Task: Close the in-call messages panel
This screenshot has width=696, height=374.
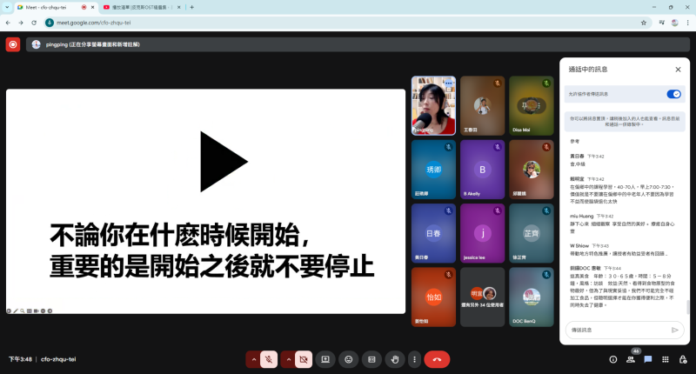Action: [x=678, y=70]
